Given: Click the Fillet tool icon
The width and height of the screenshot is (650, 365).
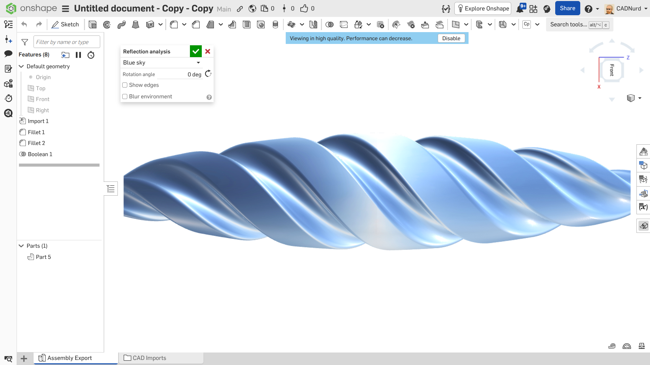Looking at the screenshot, I should 174,24.
